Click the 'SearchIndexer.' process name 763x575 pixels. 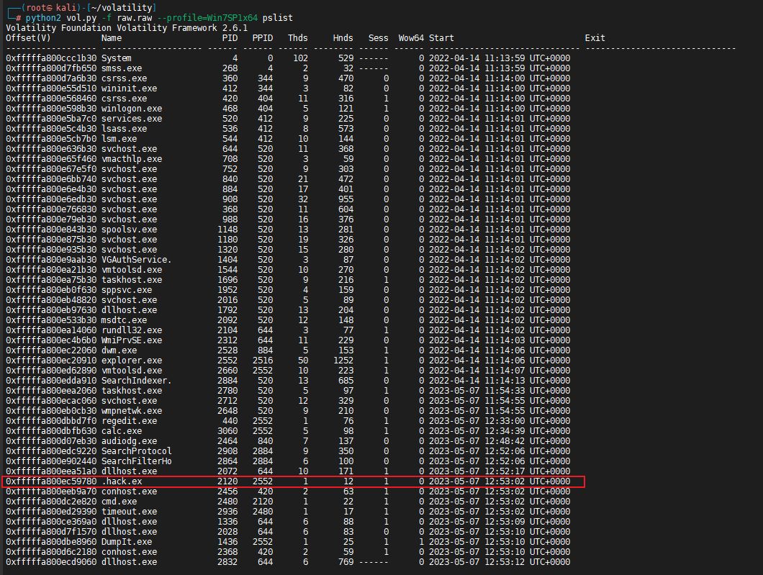click(x=137, y=381)
